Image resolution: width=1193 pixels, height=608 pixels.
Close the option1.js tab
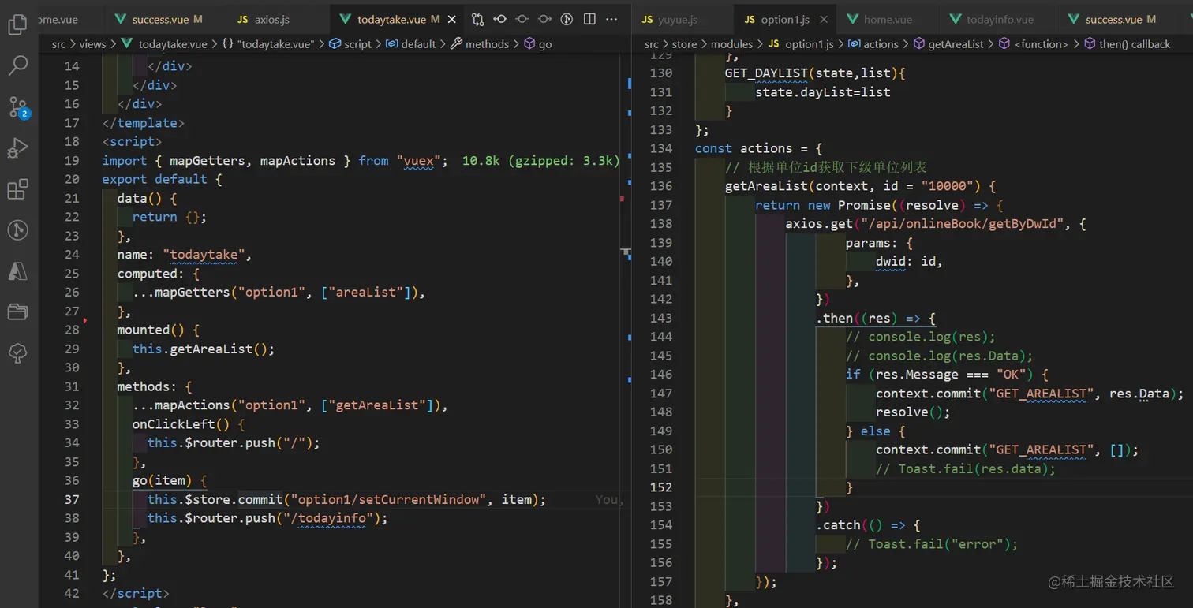(824, 19)
